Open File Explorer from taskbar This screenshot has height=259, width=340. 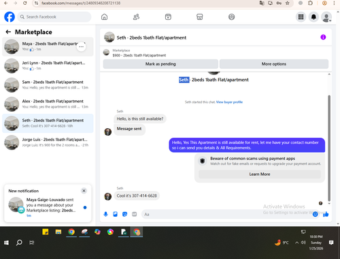pyautogui.click(x=58, y=232)
